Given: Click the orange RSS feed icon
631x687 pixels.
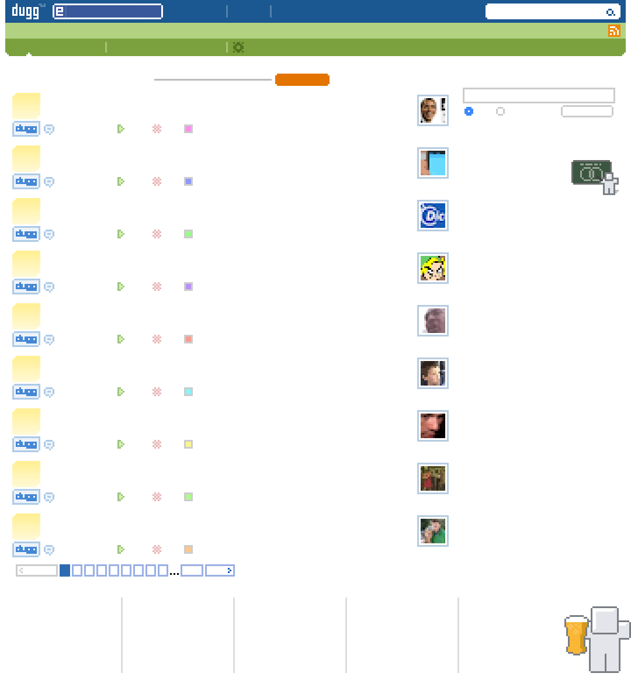Looking at the screenshot, I should 614,30.
